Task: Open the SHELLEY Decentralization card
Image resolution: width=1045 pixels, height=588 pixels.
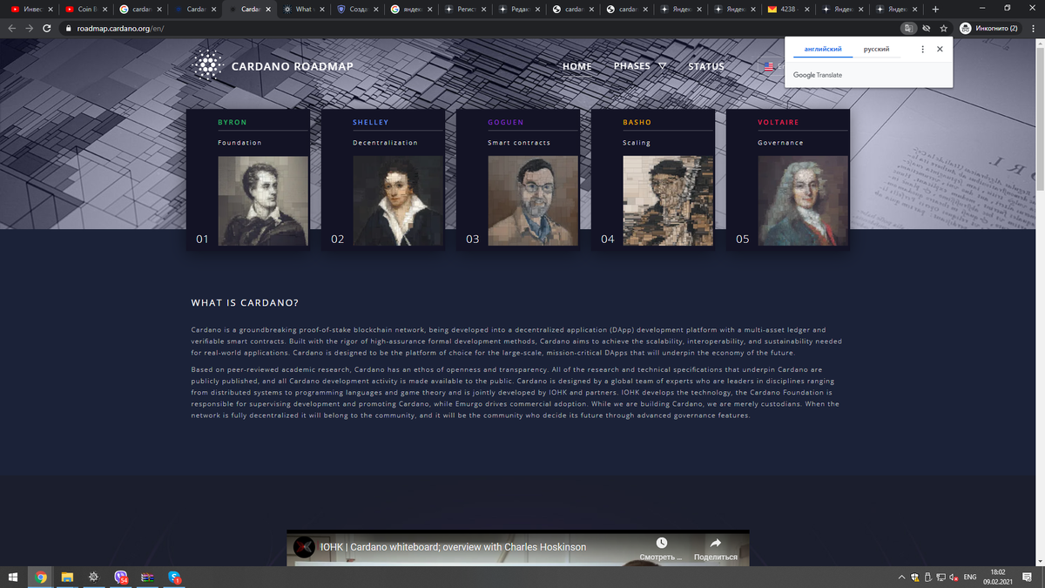Action: pyautogui.click(x=382, y=179)
